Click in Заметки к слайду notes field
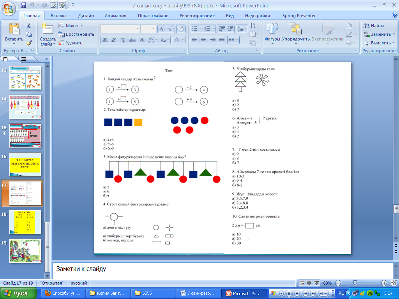The width and height of the screenshot is (399, 299). (222, 270)
